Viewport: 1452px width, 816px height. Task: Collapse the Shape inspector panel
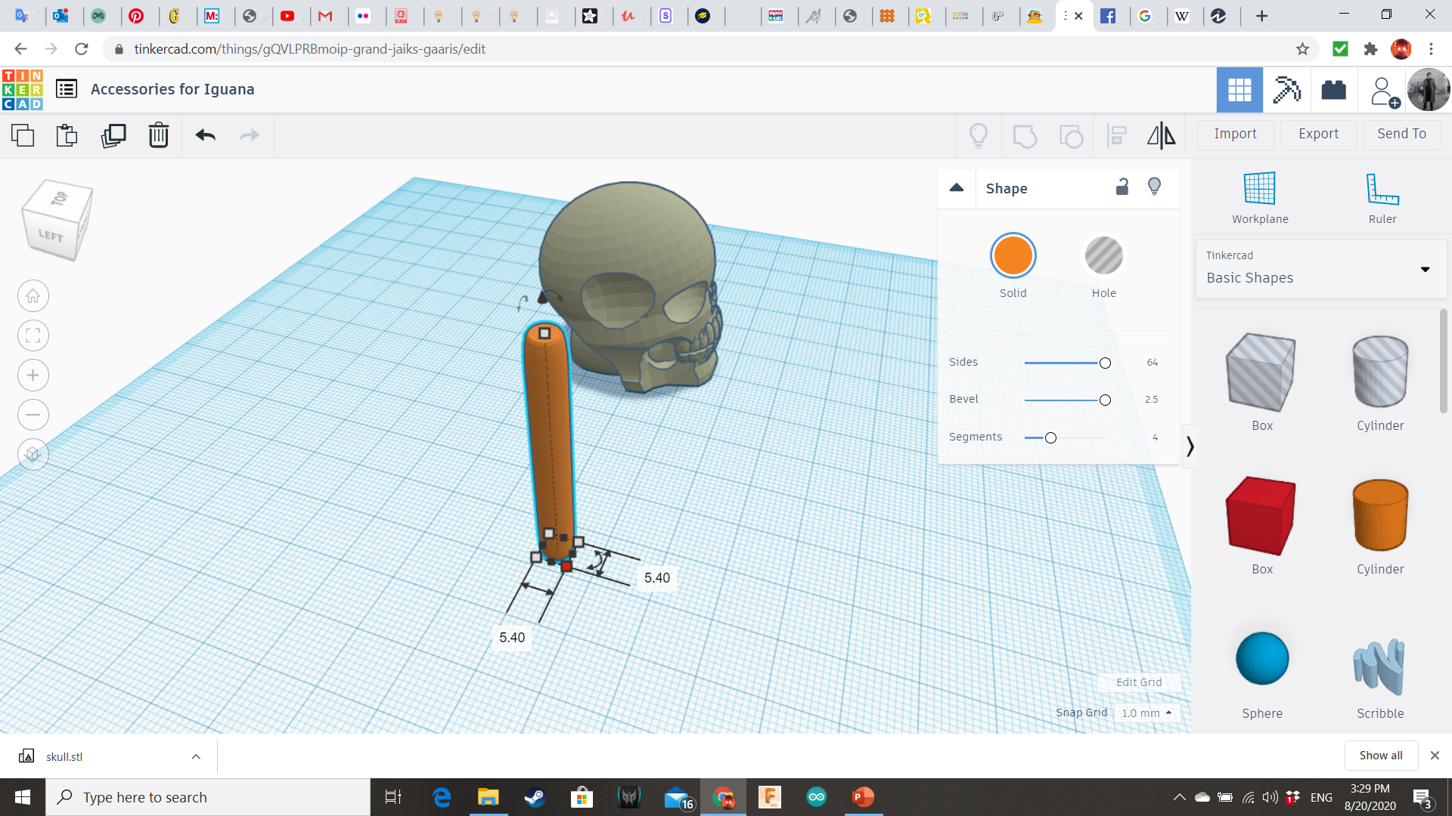[957, 187]
